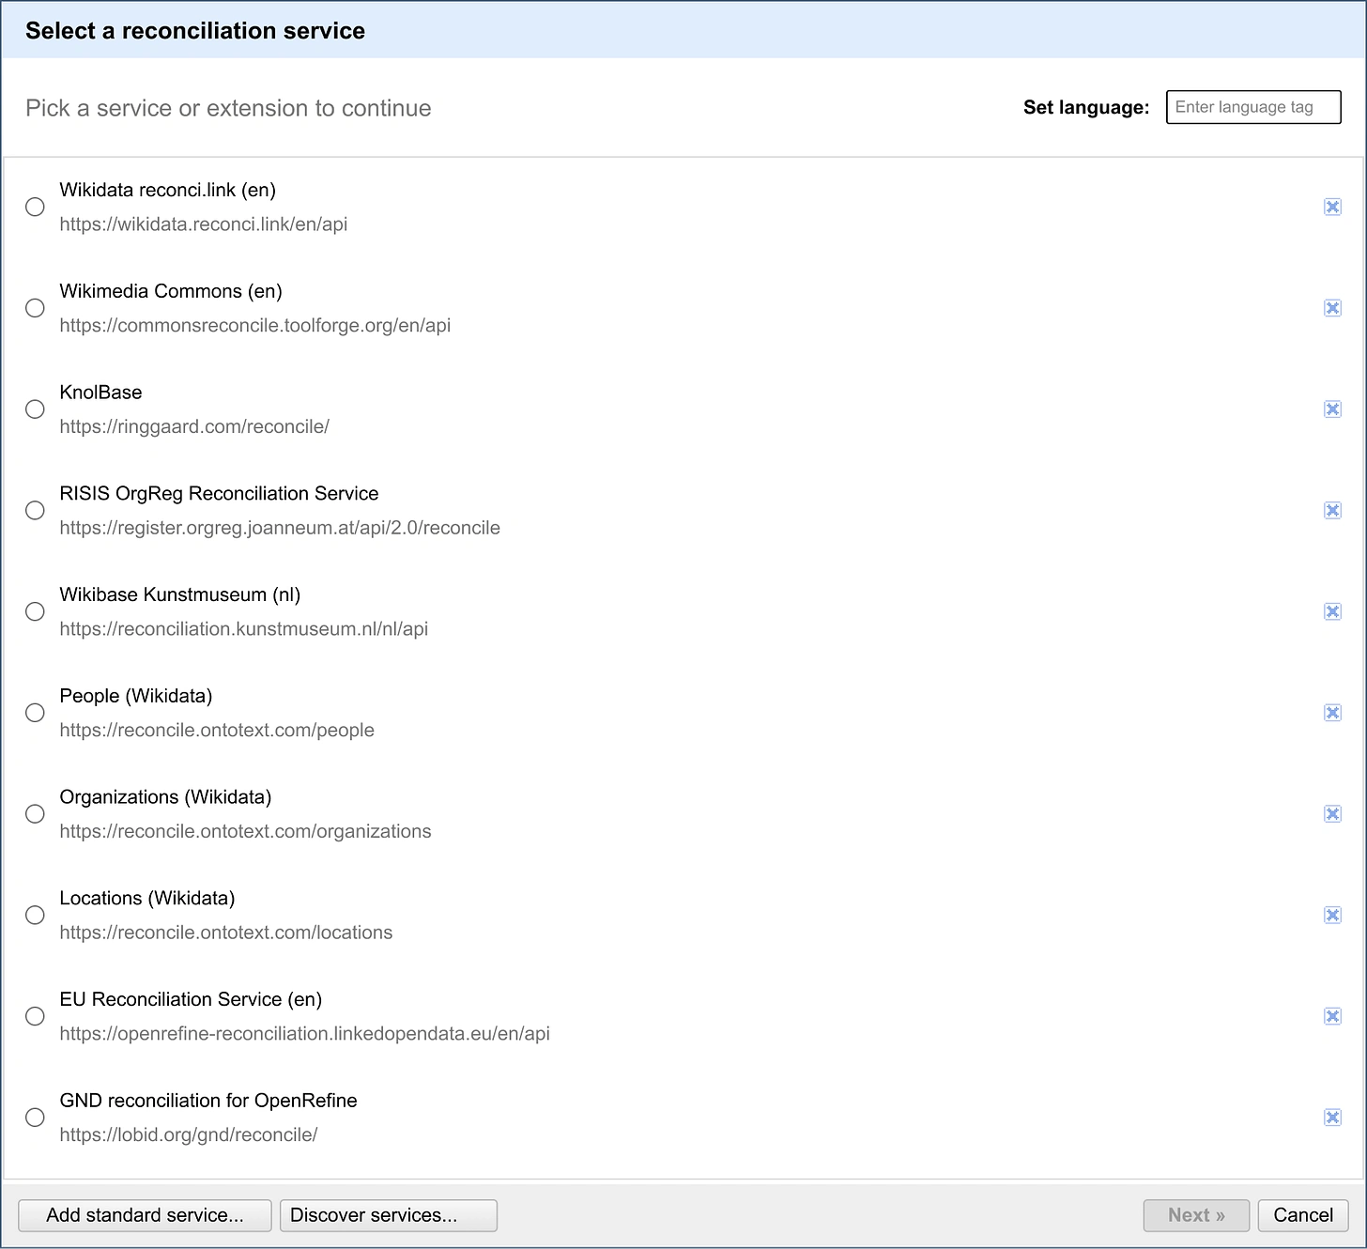This screenshot has height=1249, width=1367.
Task: Click the lobid.org/gnd/reconcile URL text
Action: 189,1135
